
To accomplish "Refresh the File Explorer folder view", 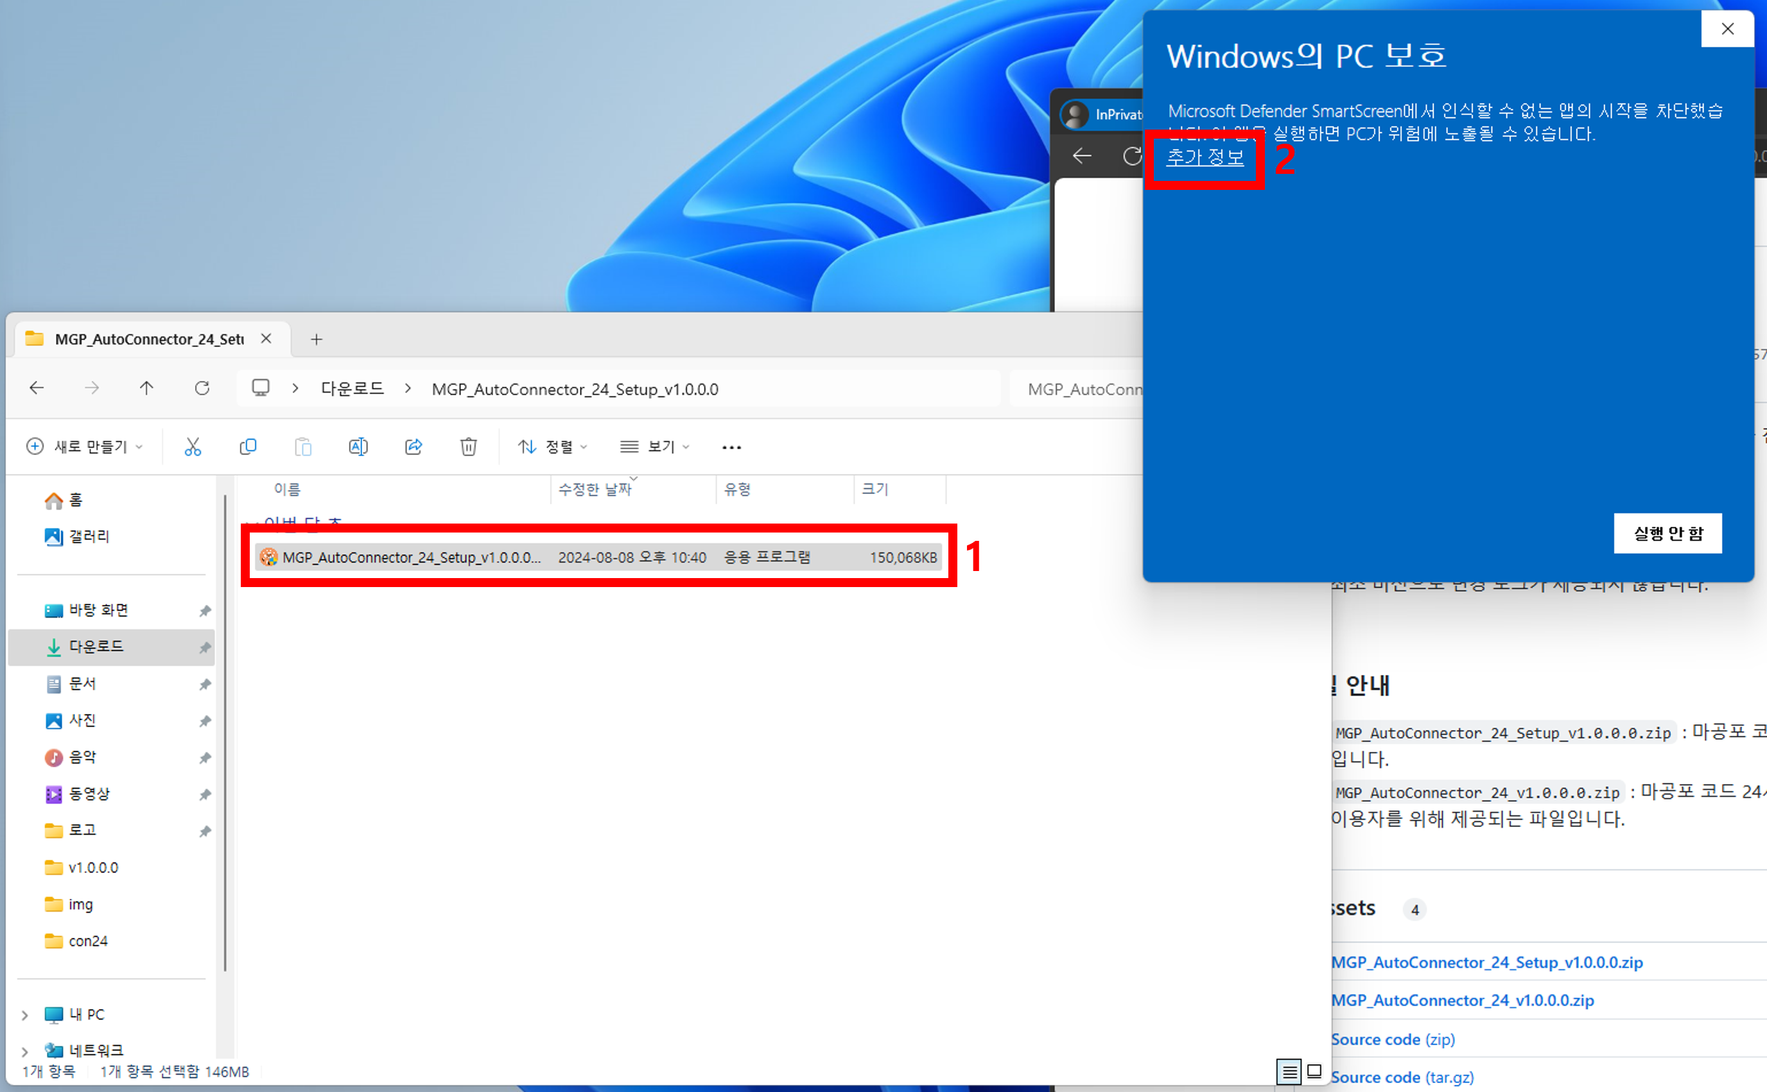I will tap(202, 389).
